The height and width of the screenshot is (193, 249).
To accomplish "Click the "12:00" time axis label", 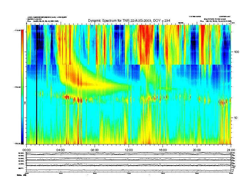I will 129,150.
